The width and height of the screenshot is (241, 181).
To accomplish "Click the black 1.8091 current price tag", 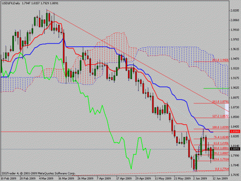I will pyautogui.click(x=235, y=149).
